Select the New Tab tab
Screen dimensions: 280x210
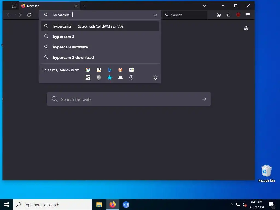(50, 6)
